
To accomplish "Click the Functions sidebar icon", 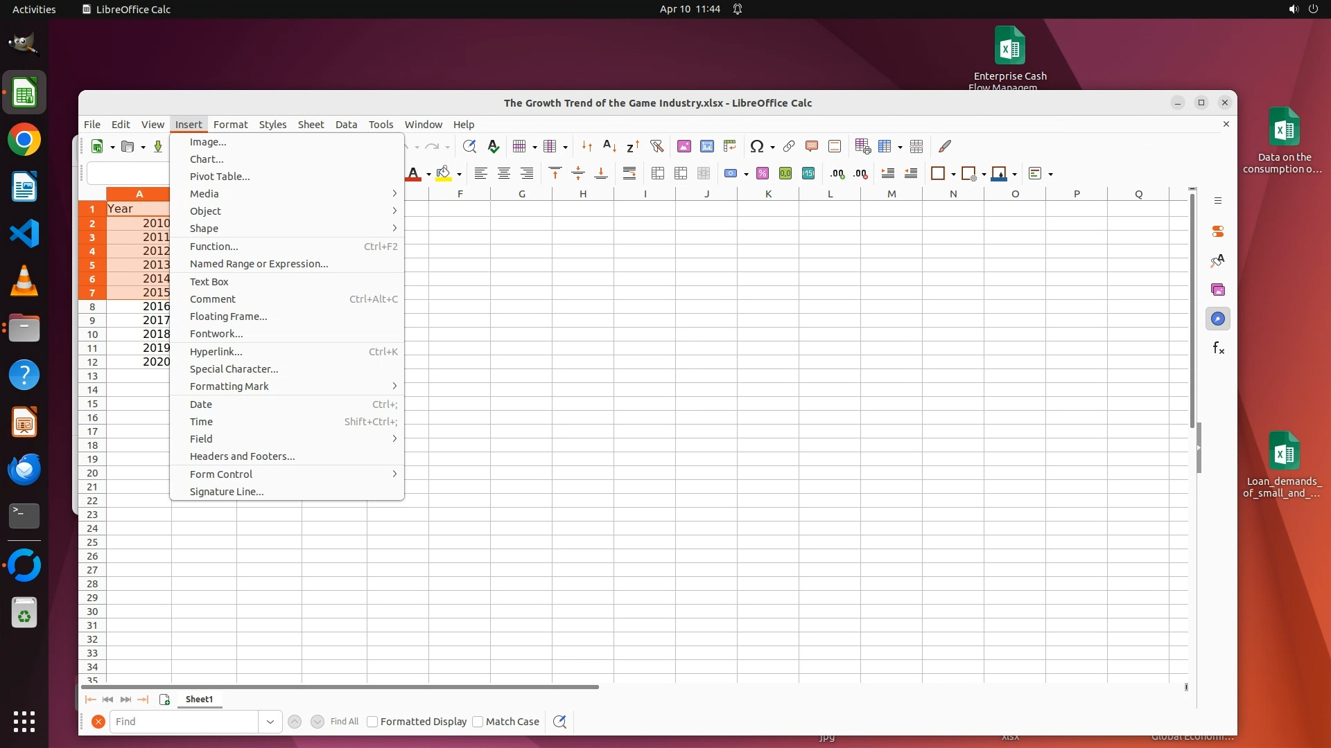I will pos(1217,348).
